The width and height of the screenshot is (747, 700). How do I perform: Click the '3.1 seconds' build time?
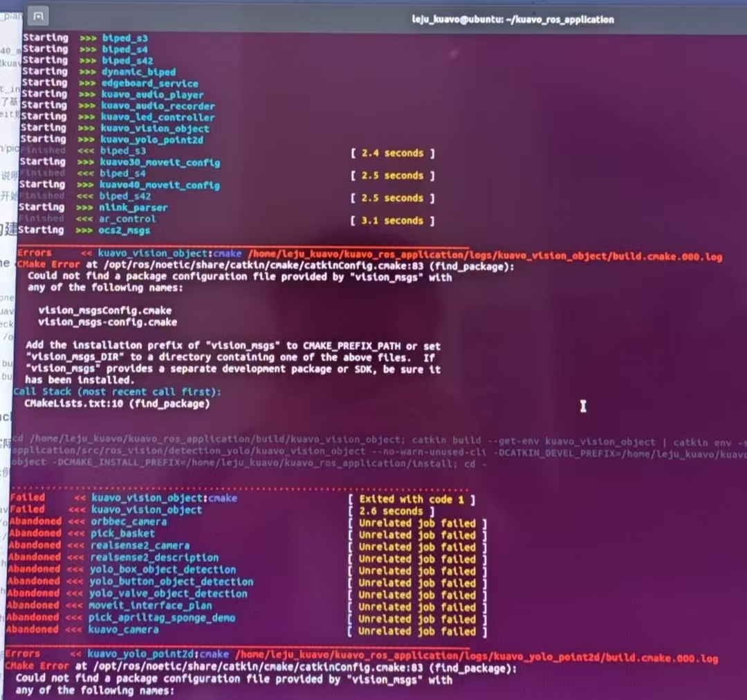392,221
